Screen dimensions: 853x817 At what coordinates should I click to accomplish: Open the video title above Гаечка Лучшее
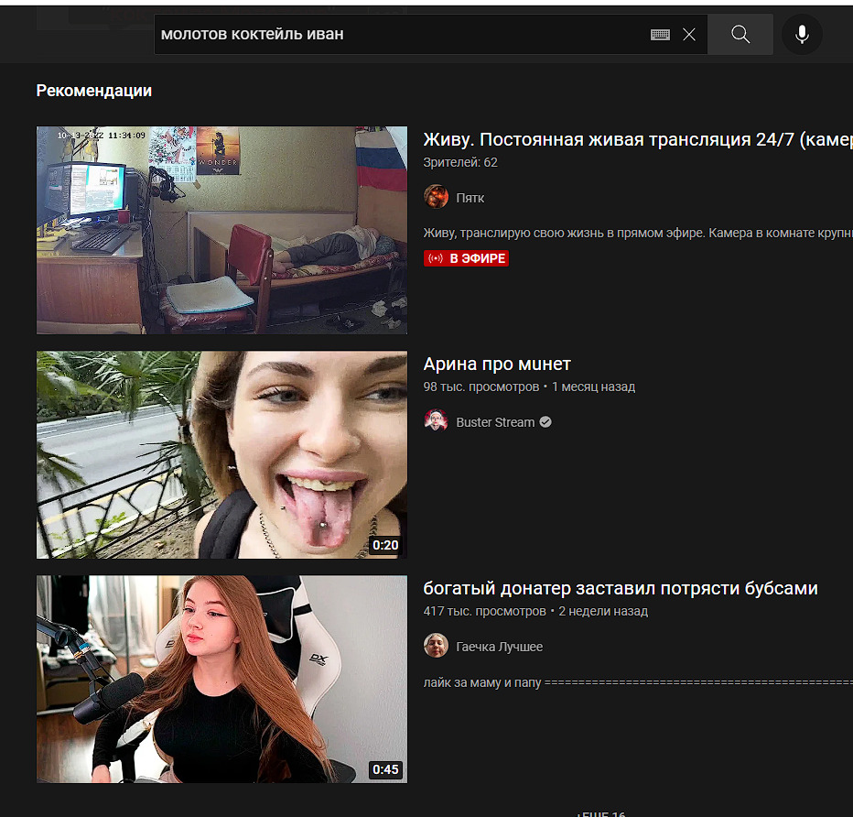click(x=620, y=588)
